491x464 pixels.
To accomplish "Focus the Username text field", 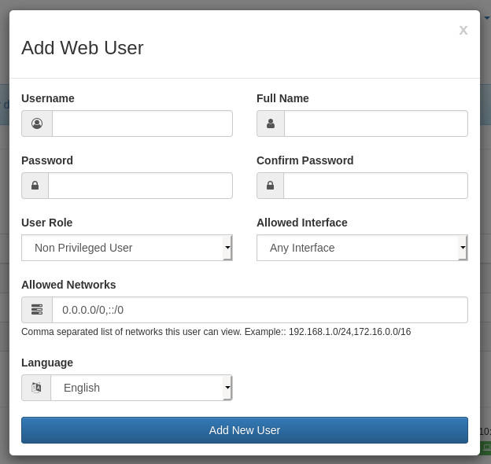I will [142, 123].
